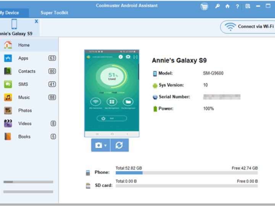The image size is (275, 206).
Task: Click the Phone Total:52.82 GB label
Action: 129,168
